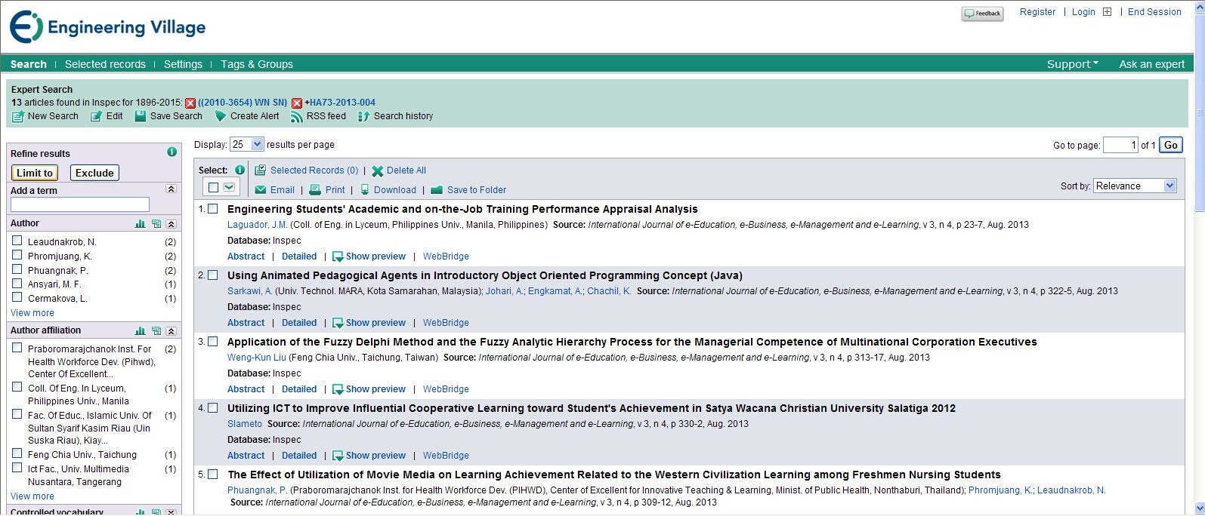Remove the +HA73-2013-004 refinement term

tap(297, 103)
